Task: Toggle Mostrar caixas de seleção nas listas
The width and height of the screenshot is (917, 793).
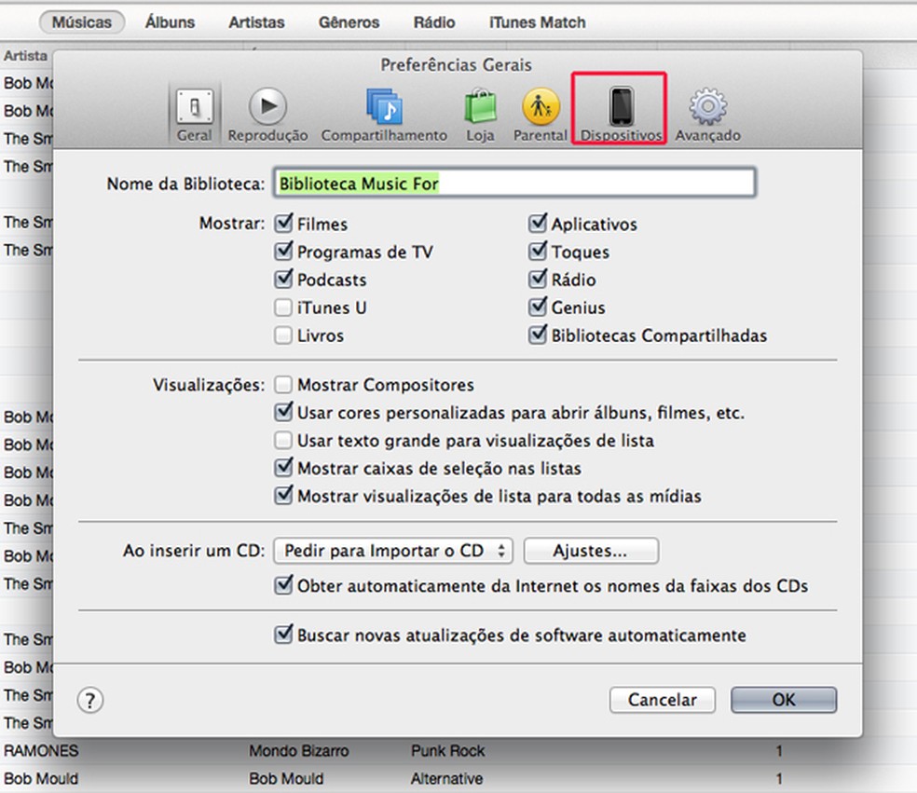Action: pos(283,468)
